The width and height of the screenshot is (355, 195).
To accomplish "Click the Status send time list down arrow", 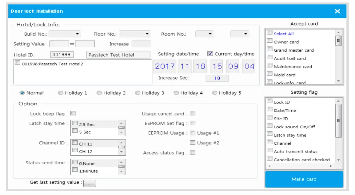I will [121, 171].
